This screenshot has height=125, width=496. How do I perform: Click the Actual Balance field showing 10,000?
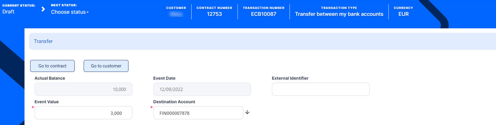pos(83,89)
